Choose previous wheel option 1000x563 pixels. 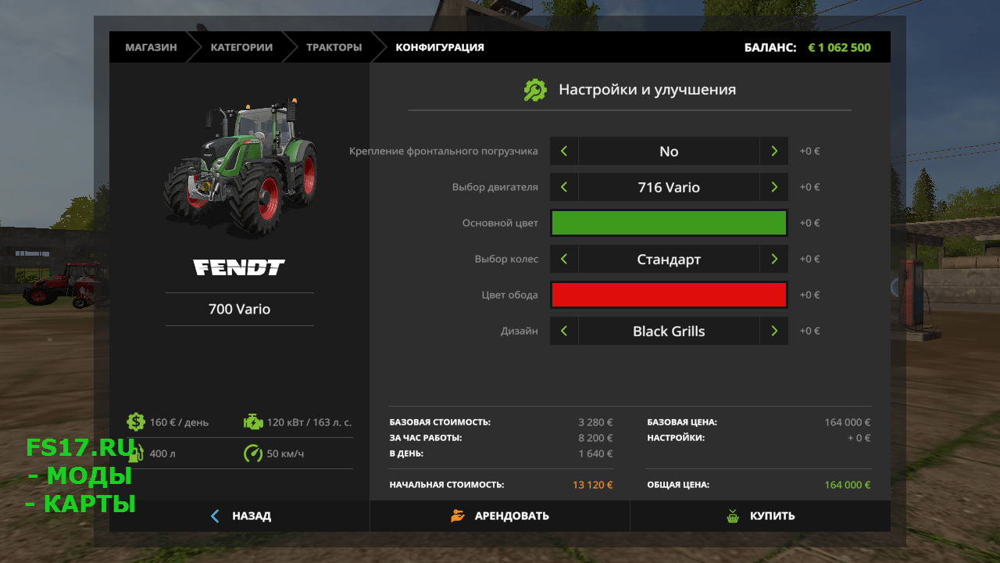564,259
